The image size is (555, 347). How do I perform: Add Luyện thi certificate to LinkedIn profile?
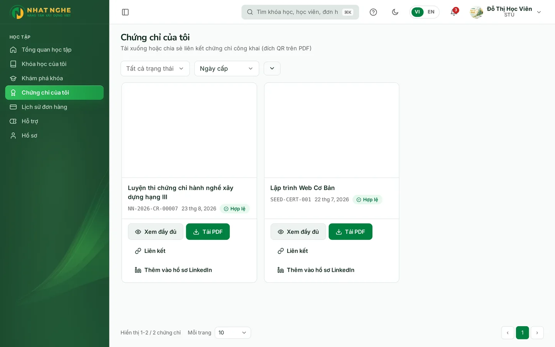173,270
